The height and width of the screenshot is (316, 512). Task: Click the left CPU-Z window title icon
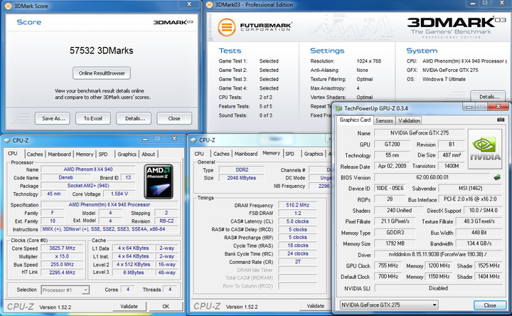coord(7,140)
